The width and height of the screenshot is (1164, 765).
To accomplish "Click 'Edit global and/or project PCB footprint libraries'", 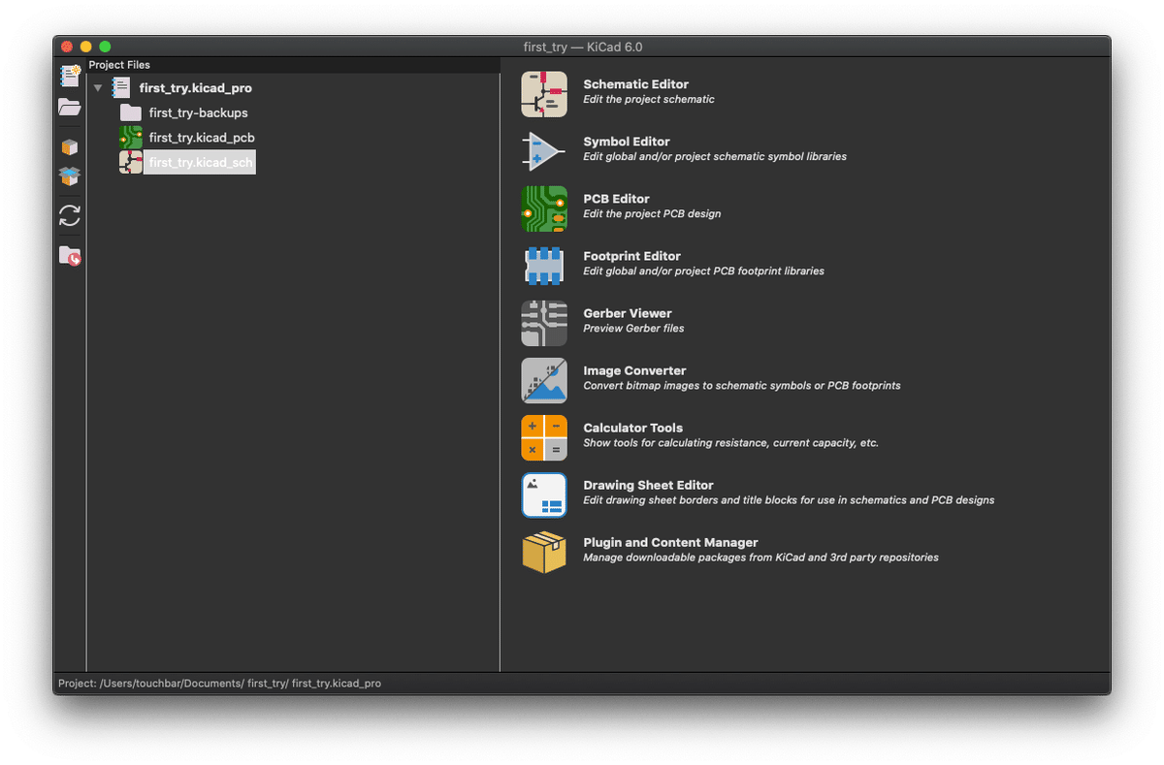I will (x=703, y=271).
